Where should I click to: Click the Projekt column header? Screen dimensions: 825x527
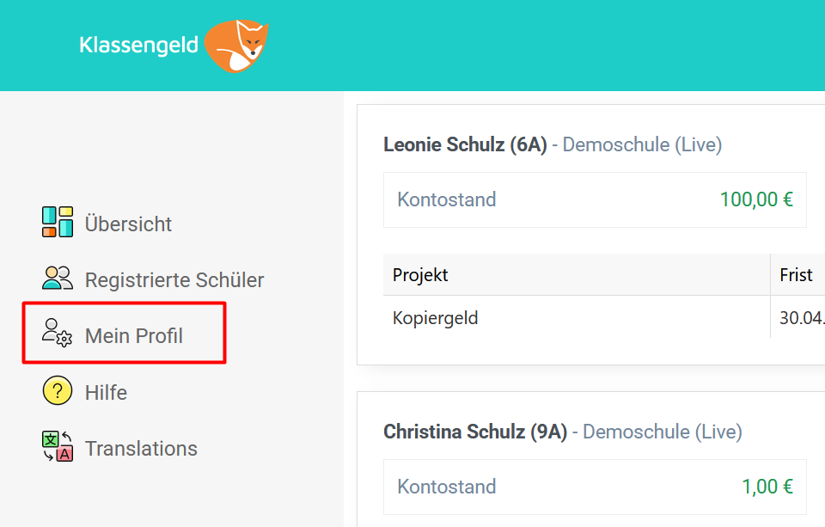[420, 275]
